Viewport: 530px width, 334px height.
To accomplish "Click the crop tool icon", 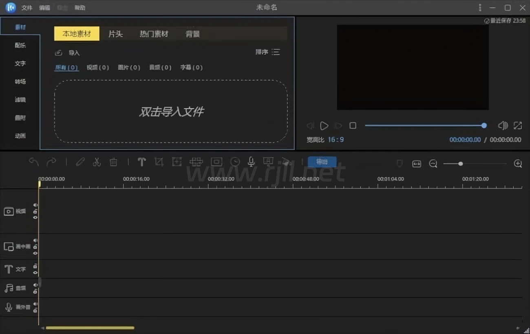I will pos(159,162).
